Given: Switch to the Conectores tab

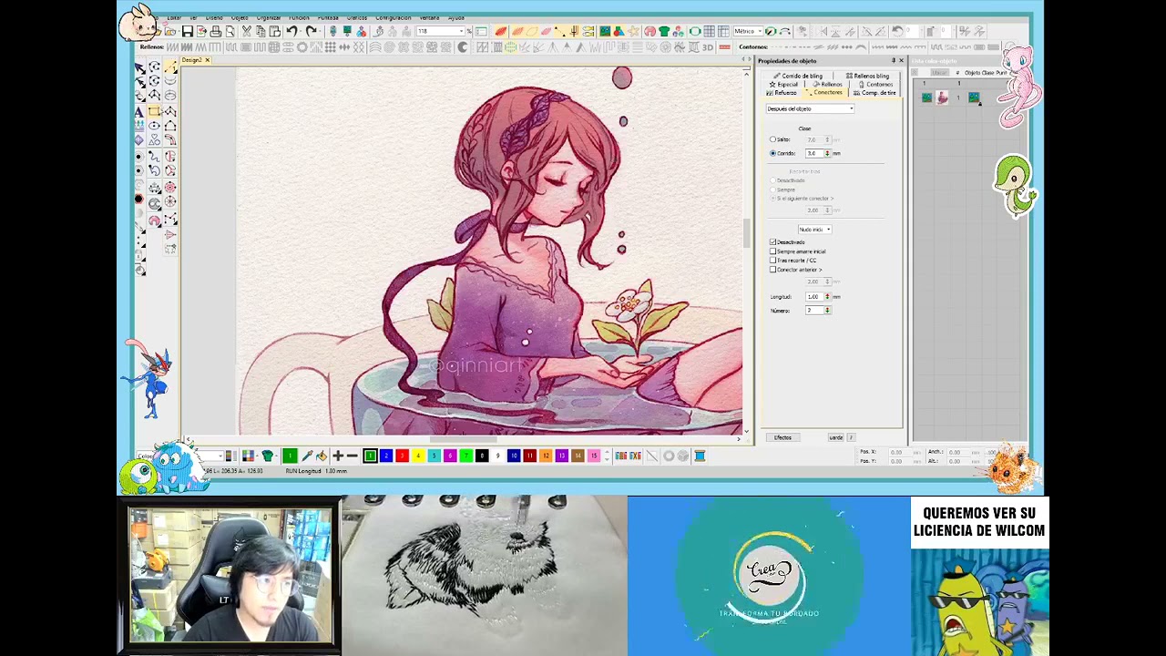Looking at the screenshot, I should point(825,93).
